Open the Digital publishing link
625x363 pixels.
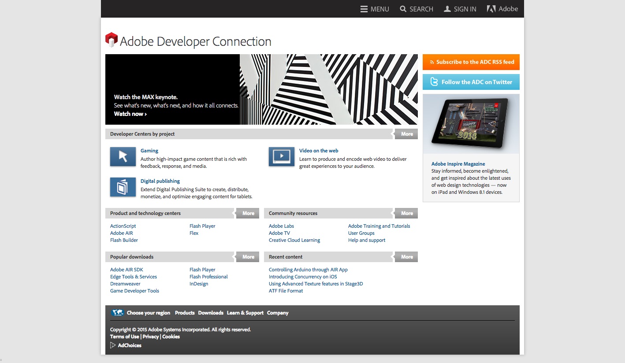point(160,181)
